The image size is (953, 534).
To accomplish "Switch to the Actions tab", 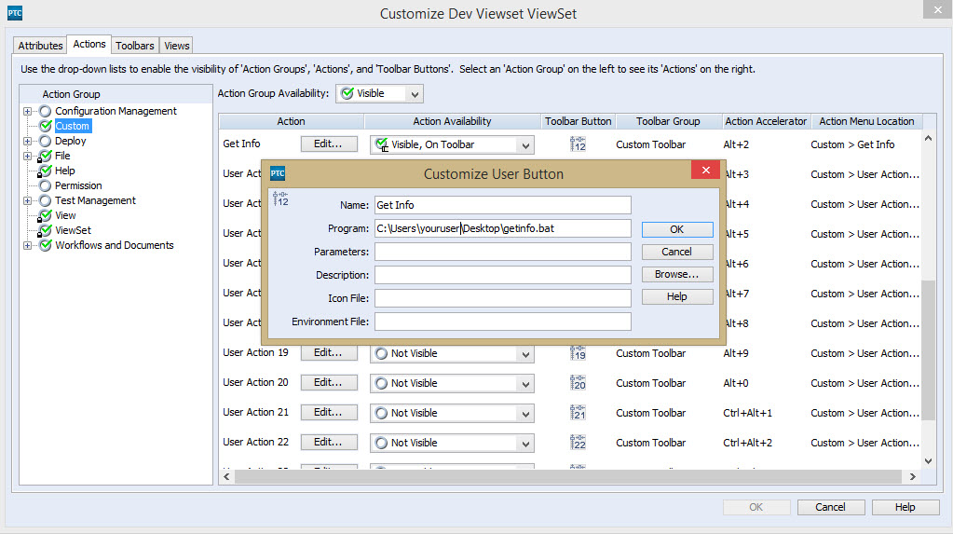I will [89, 44].
